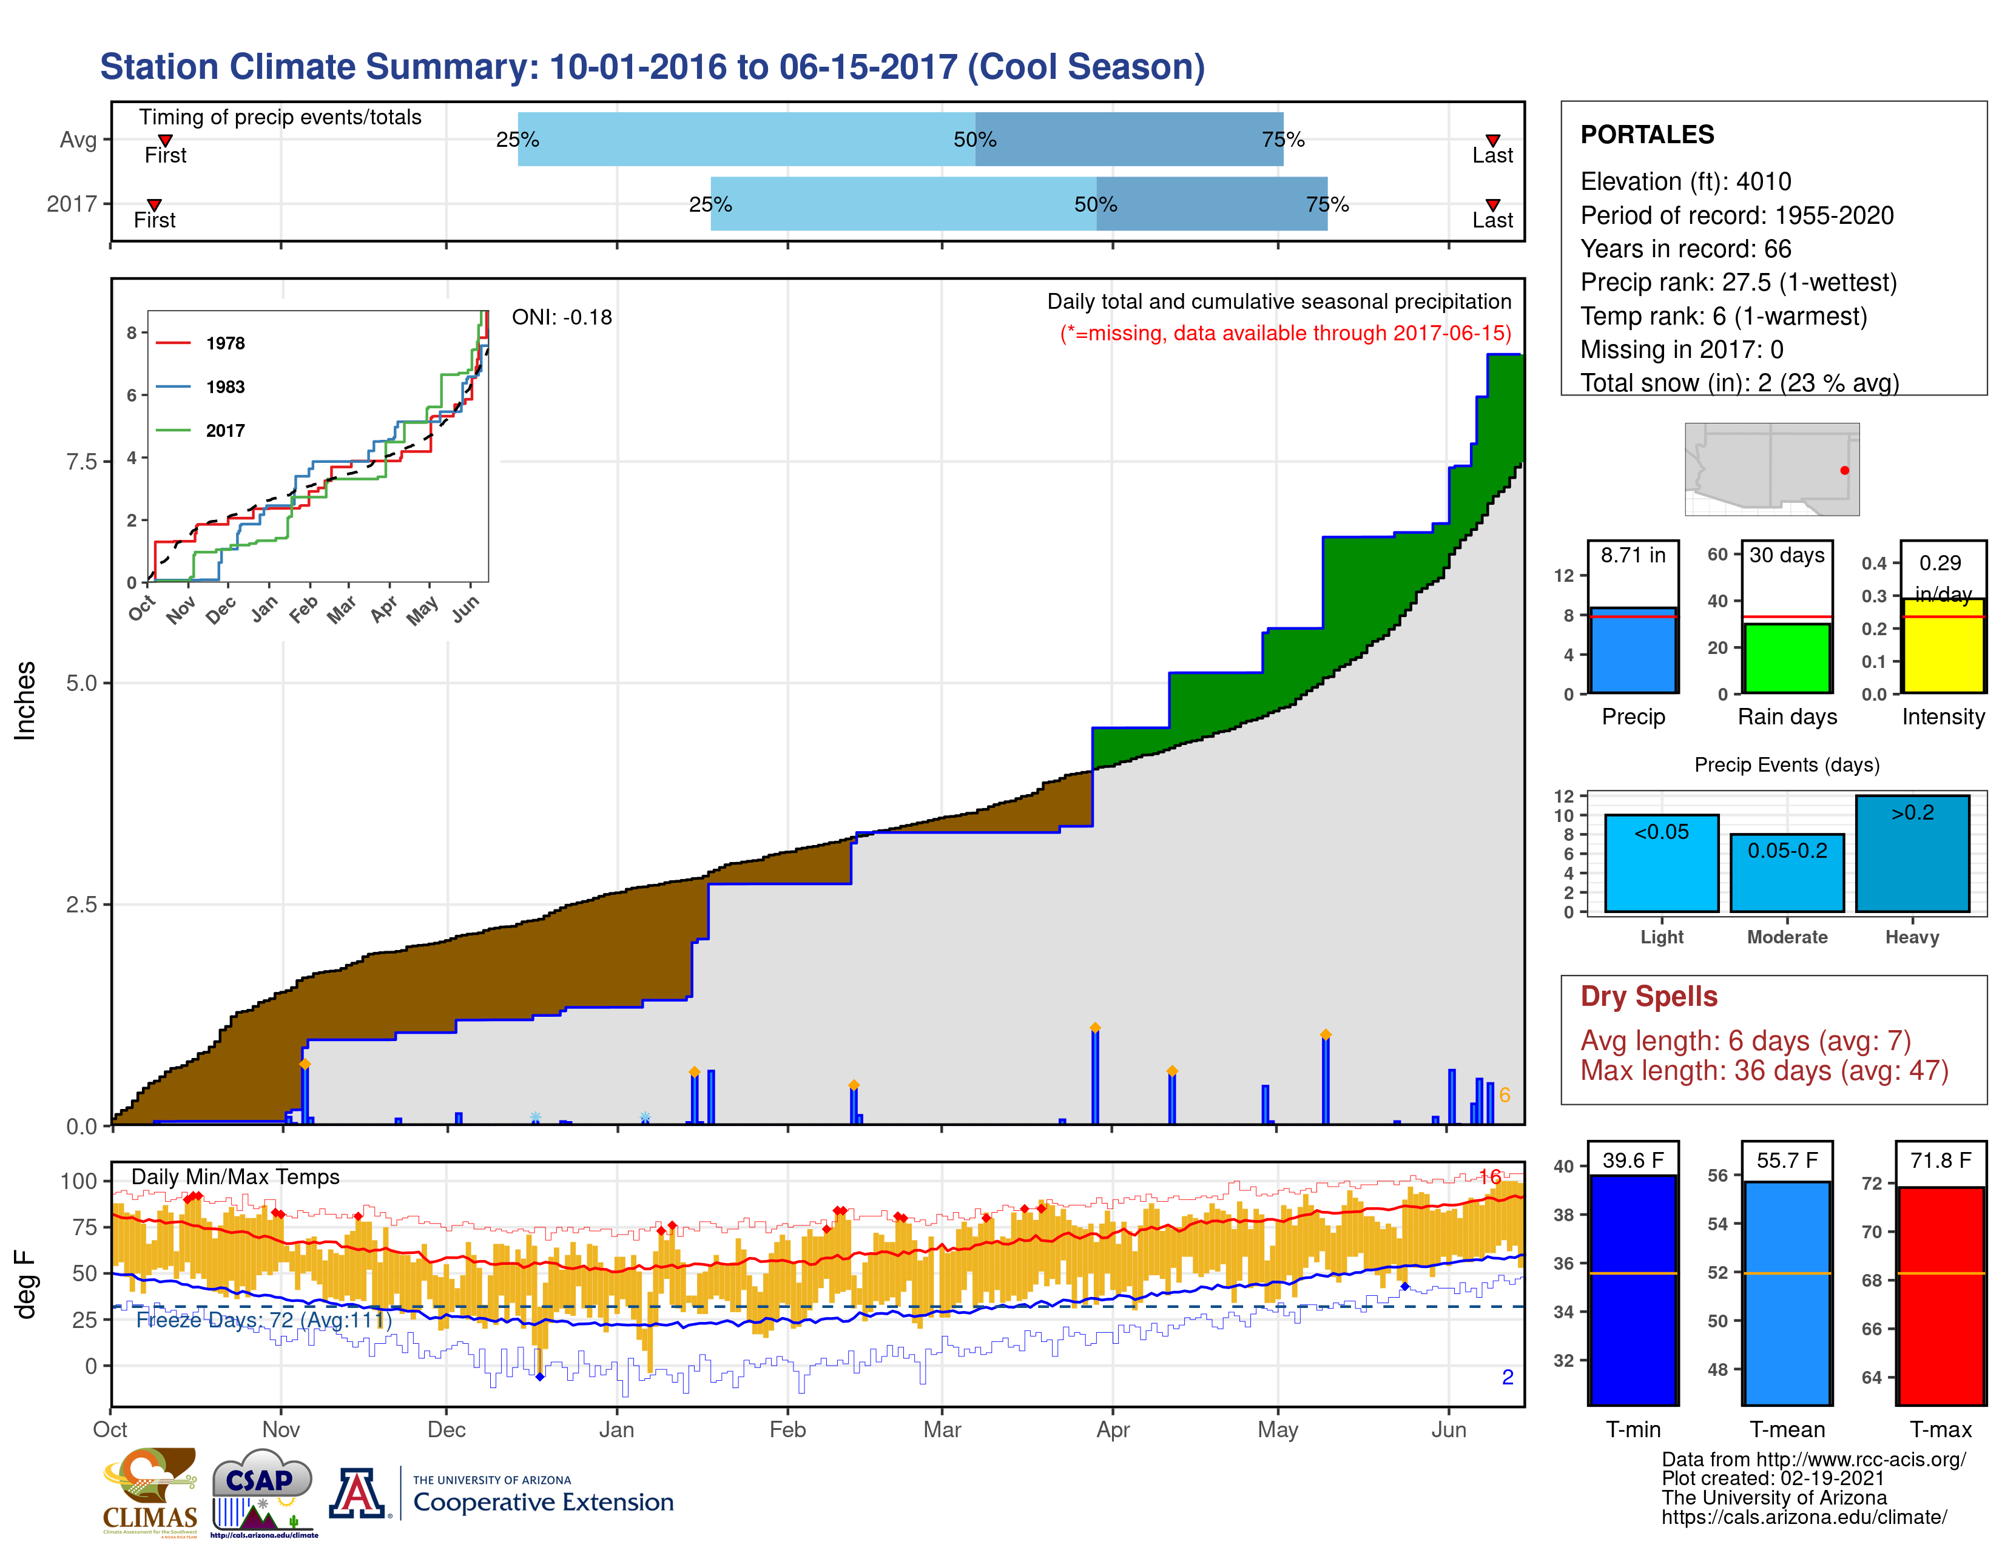Click the Avg length: 6 days text
This screenshot has height=1547, width=2002.
tap(1745, 1041)
